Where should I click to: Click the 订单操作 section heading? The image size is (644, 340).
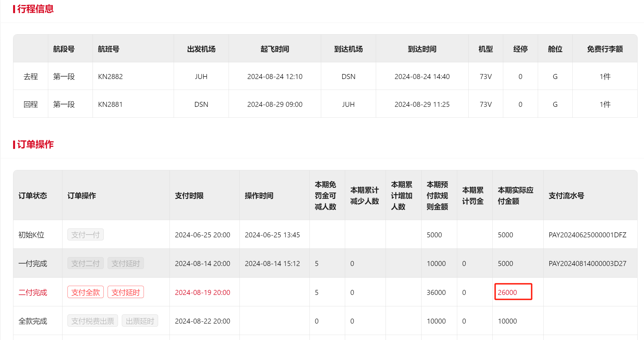click(x=35, y=144)
